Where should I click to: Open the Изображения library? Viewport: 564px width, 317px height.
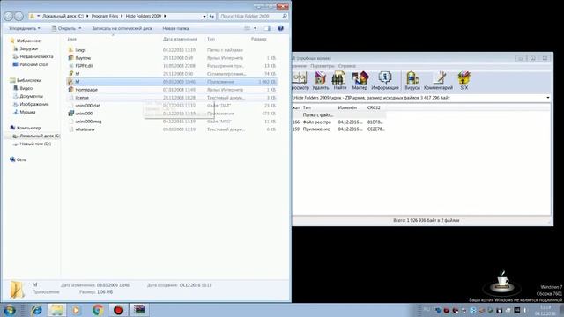(33, 104)
